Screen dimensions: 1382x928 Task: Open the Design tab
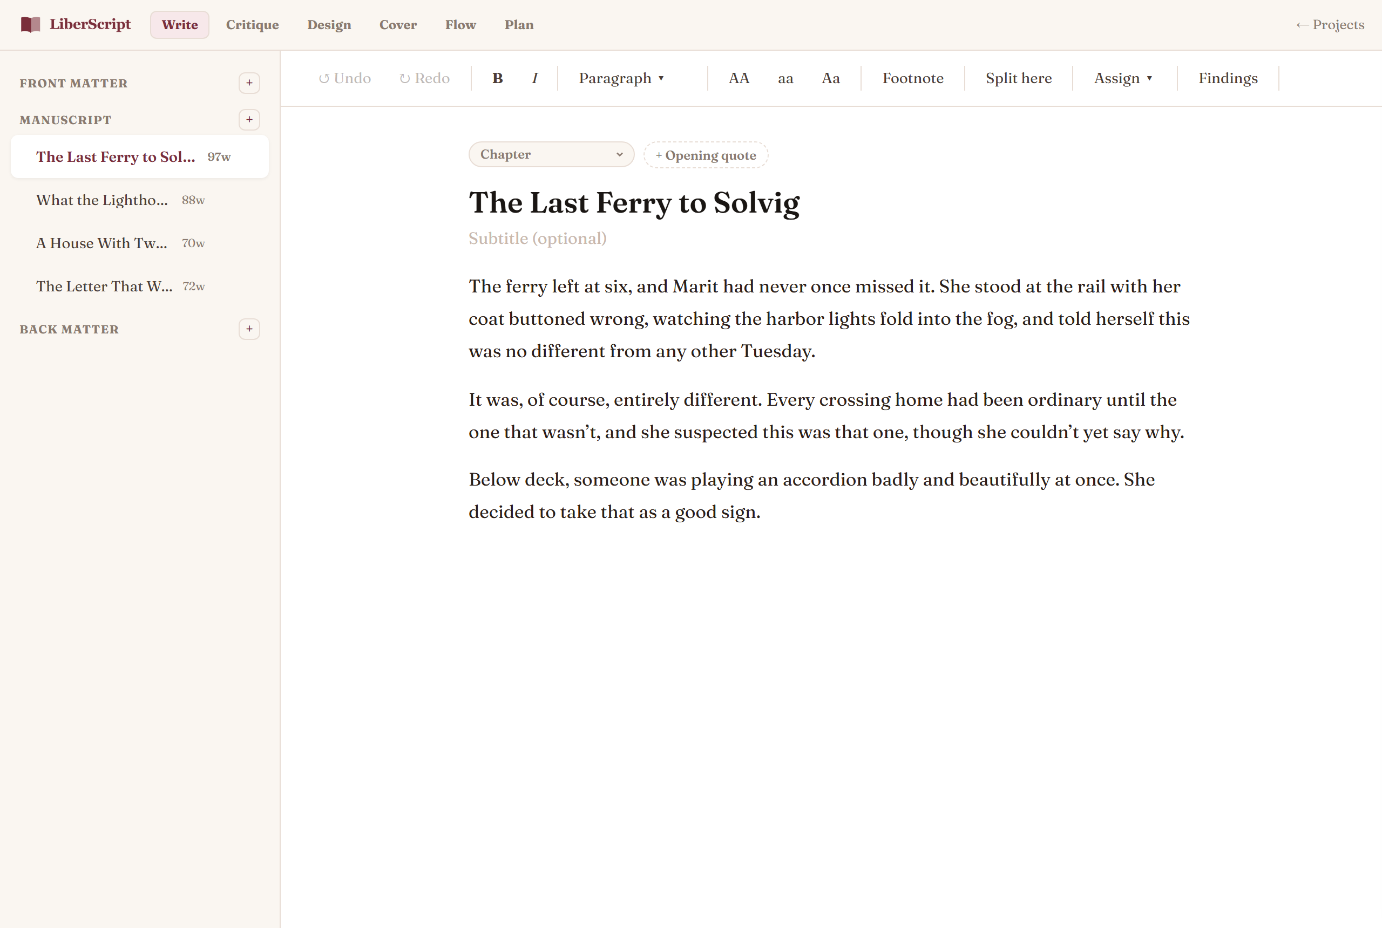click(329, 25)
